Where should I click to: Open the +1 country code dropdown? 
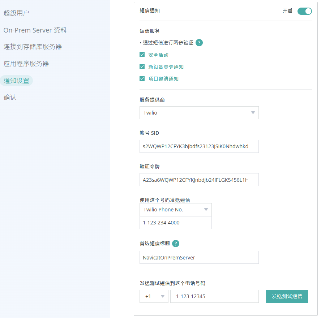pos(154,296)
